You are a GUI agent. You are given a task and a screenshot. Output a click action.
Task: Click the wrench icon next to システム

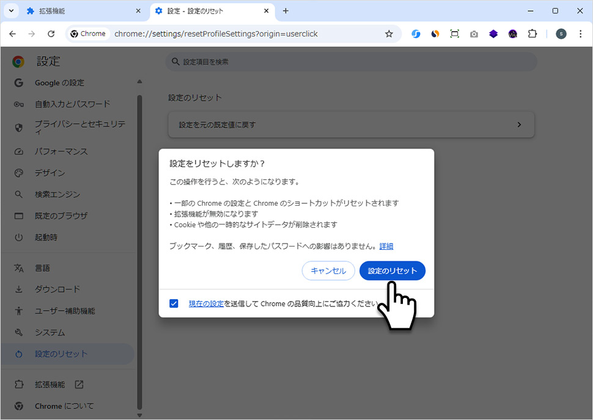coord(19,332)
